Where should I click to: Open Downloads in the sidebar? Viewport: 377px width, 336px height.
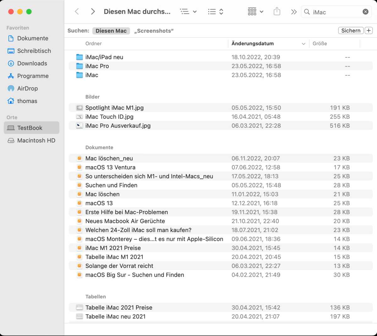click(x=31, y=63)
